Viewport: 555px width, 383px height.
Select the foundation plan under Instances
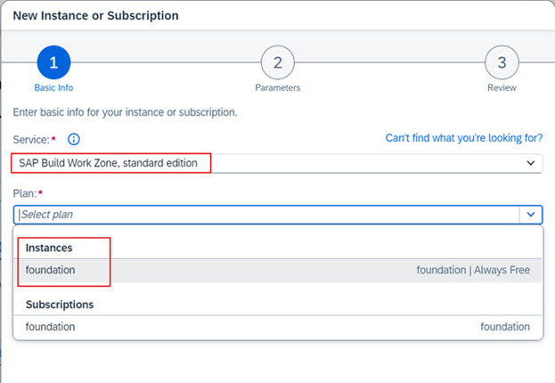pos(51,270)
